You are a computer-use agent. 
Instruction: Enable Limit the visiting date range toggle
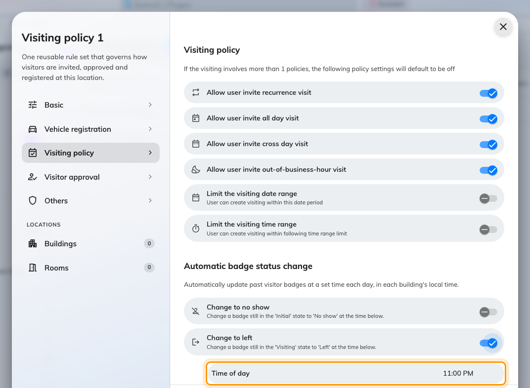[488, 198]
